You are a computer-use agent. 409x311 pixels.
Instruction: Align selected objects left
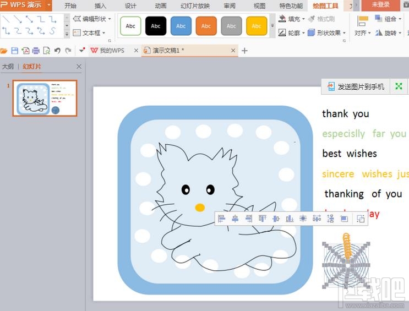pos(221,219)
